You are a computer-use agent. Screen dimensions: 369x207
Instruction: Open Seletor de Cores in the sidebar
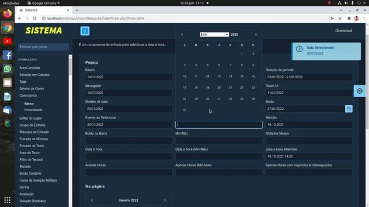(x=32, y=89)
